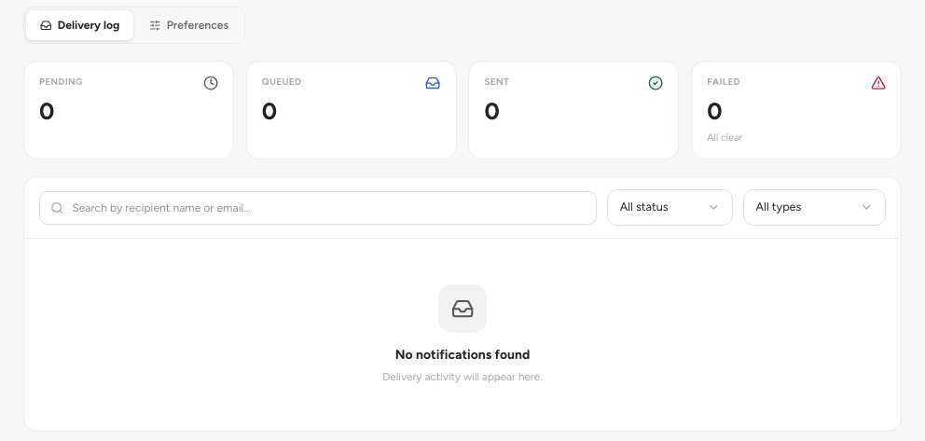Click the Pending count value 0
Screen dimensions: 925x441
click(x=47, y=111)
